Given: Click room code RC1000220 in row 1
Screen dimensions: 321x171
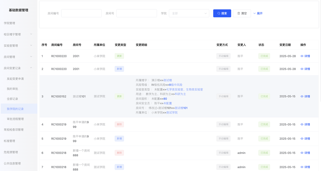Looking at the screenshot, I should click(59, 56).
